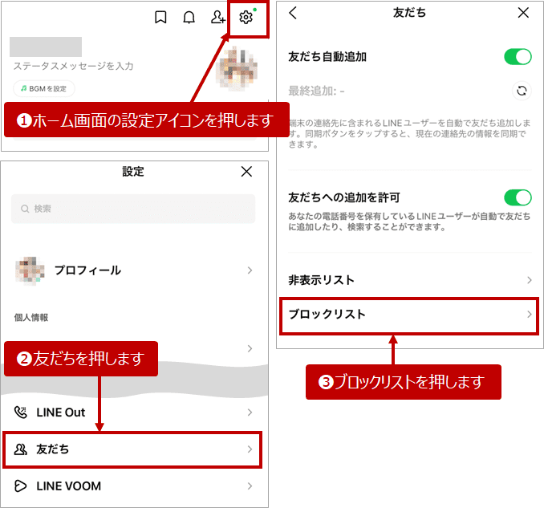
Task: Close the 友だち screen with X
Action: pos(523,13)
